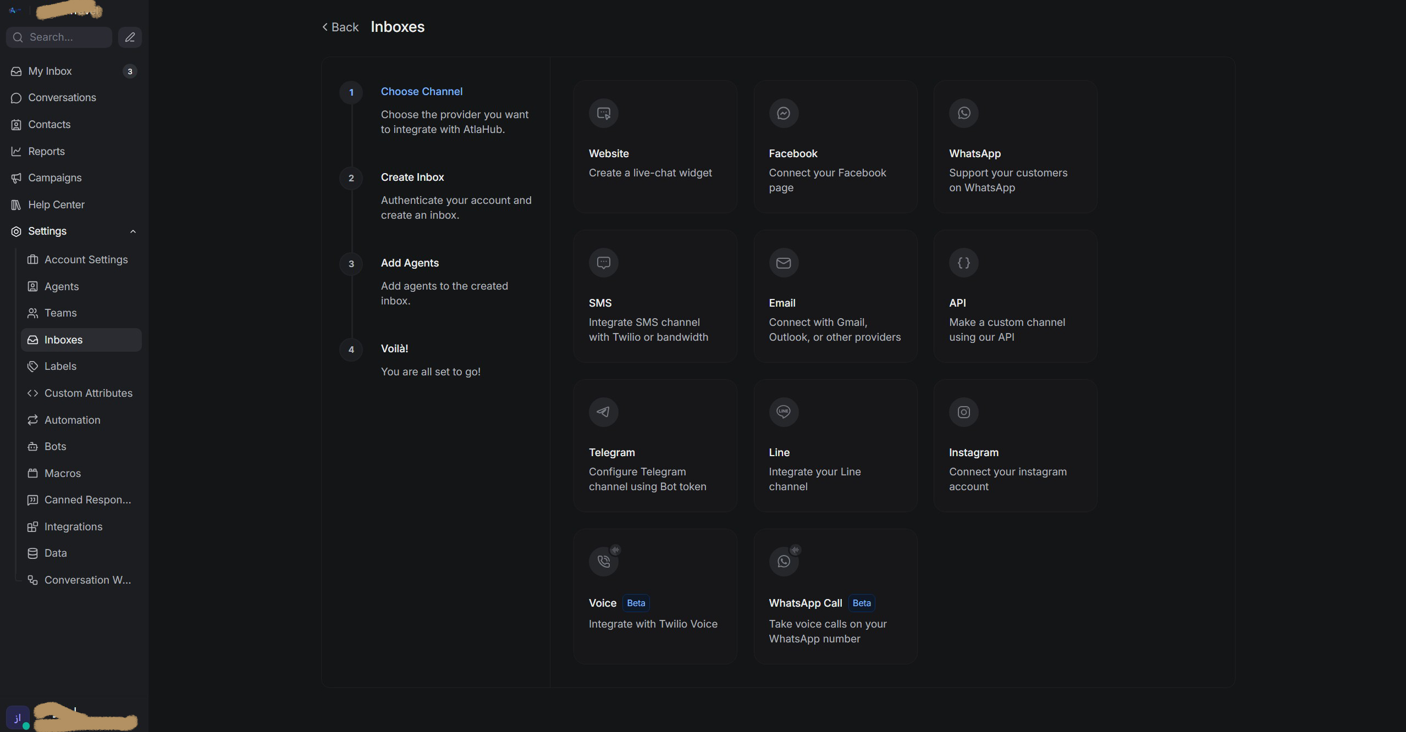This screenshot has height=732, width=1406.
Task: Click the Labels tag icon
Action: (33, 367)
